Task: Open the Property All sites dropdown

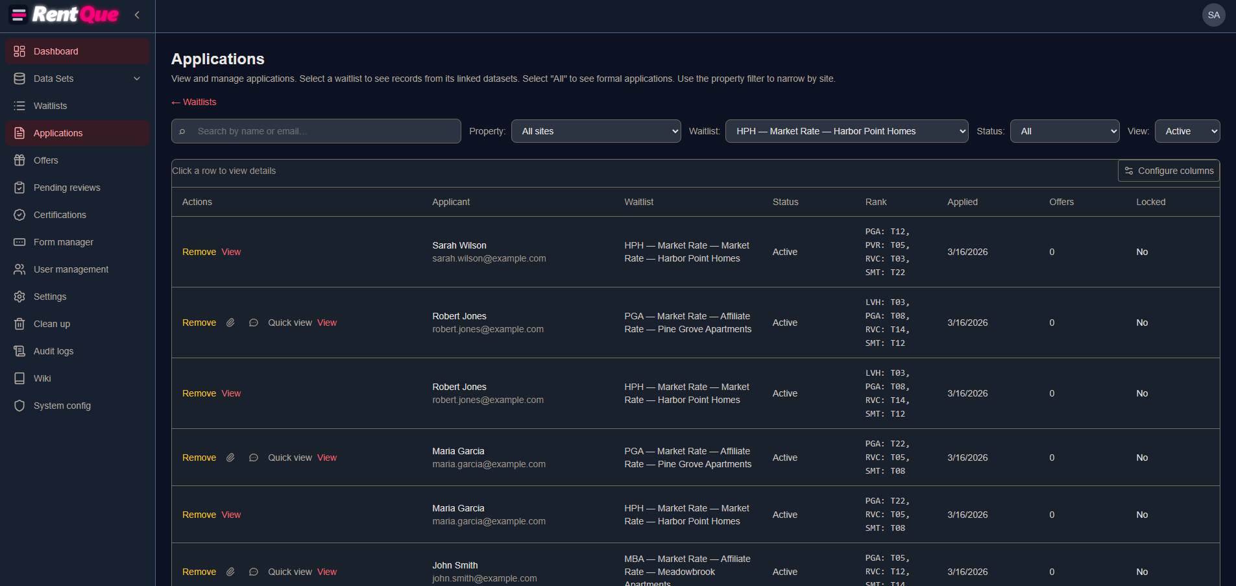Action: [x=596, y=131]
